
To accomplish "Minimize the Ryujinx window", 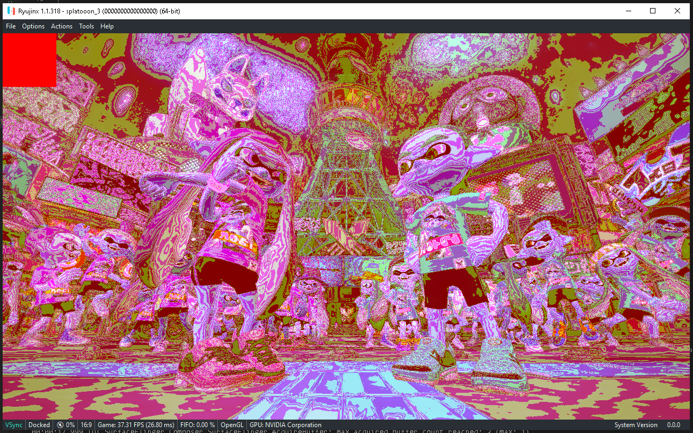I will tap(628, 11).
